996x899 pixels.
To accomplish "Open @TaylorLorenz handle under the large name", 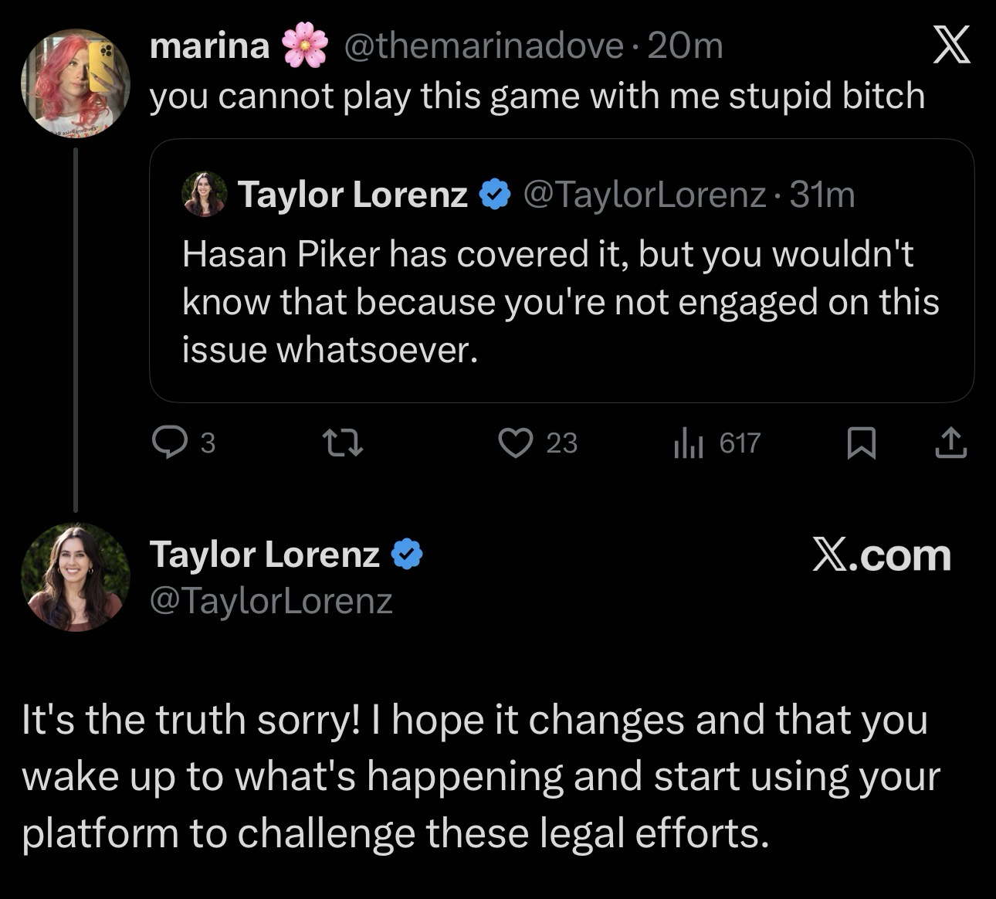I will (271, 600).
